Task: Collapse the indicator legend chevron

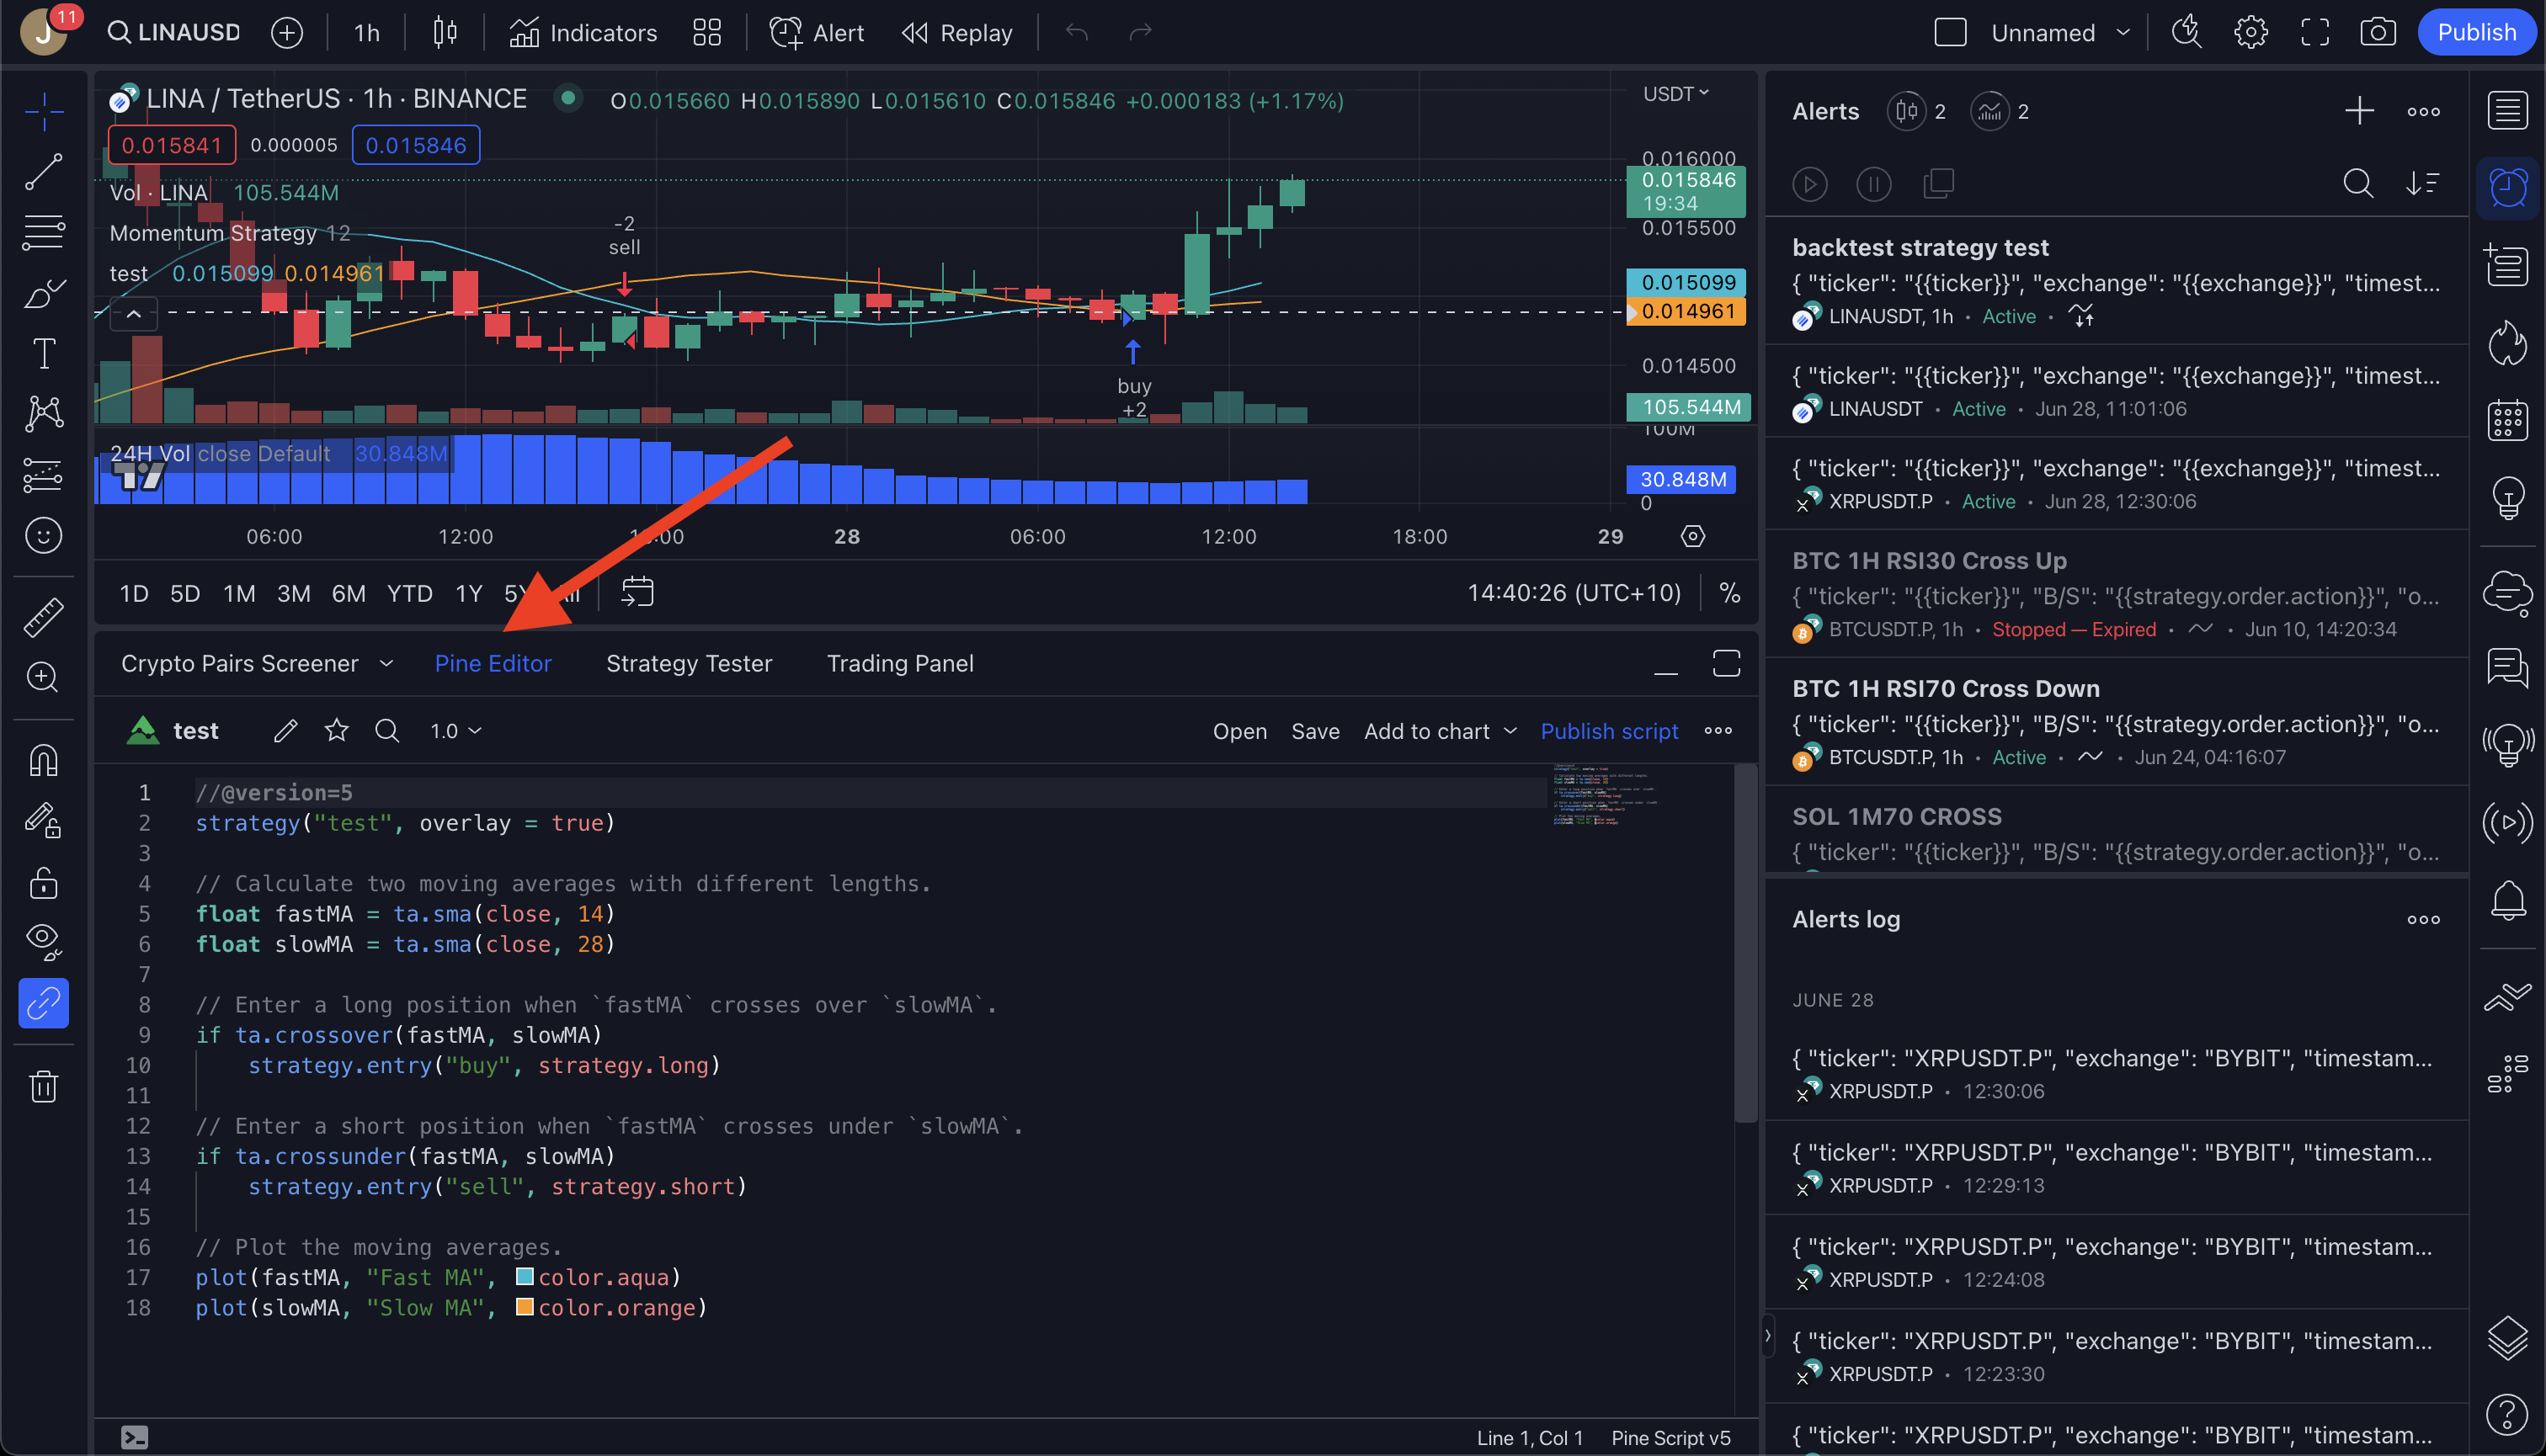Action: (x=133, y=313)
